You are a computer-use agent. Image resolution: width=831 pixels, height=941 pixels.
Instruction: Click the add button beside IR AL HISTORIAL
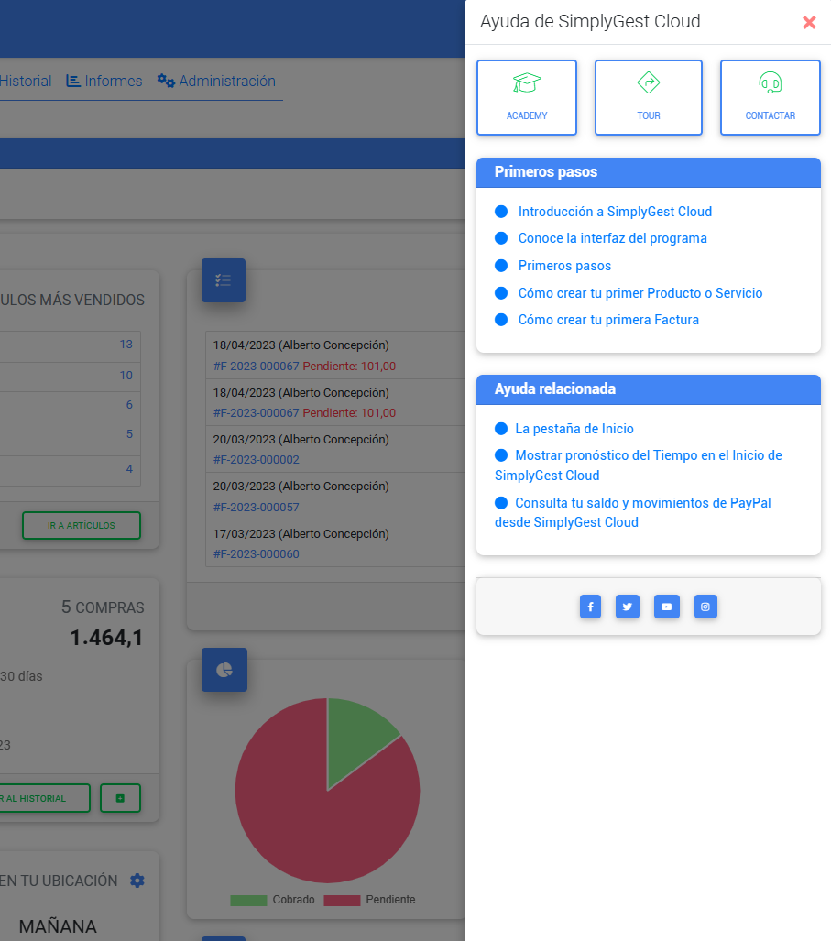click(x=120, y=798)
